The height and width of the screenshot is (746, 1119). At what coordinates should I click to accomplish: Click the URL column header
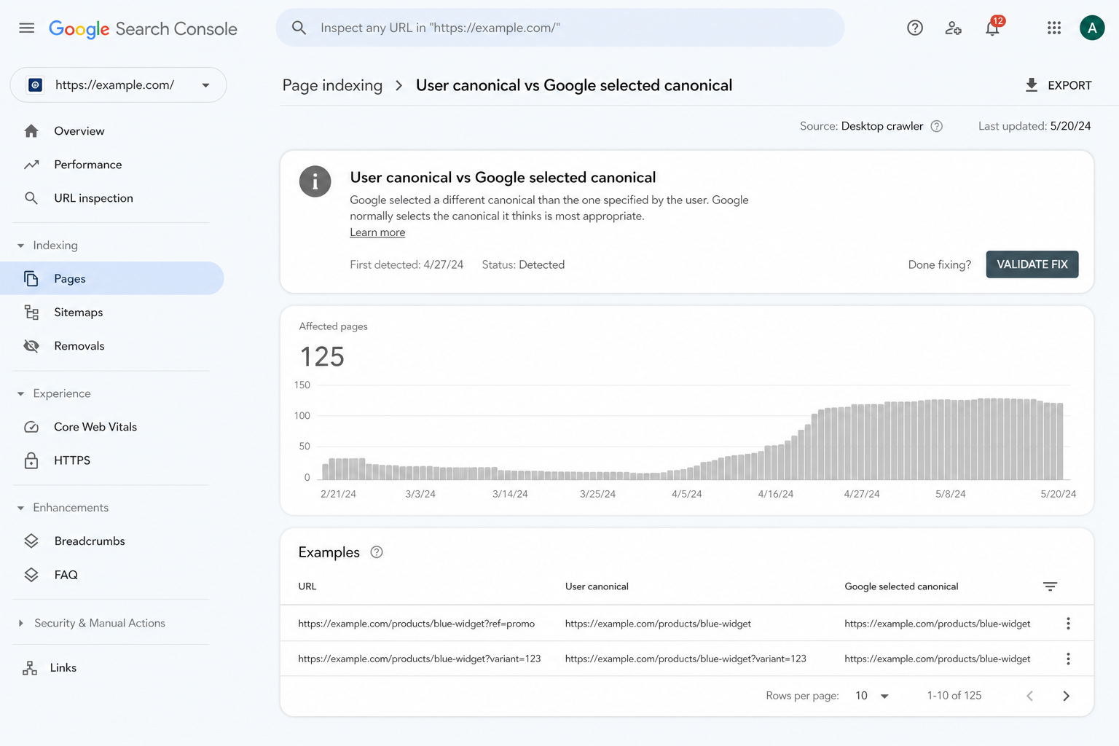[x=307, y=586]
